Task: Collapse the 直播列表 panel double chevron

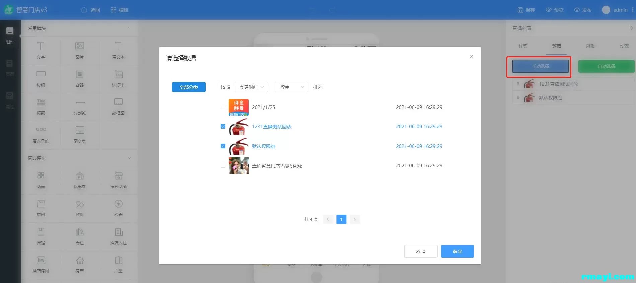Action: click(x=631, y=28)
